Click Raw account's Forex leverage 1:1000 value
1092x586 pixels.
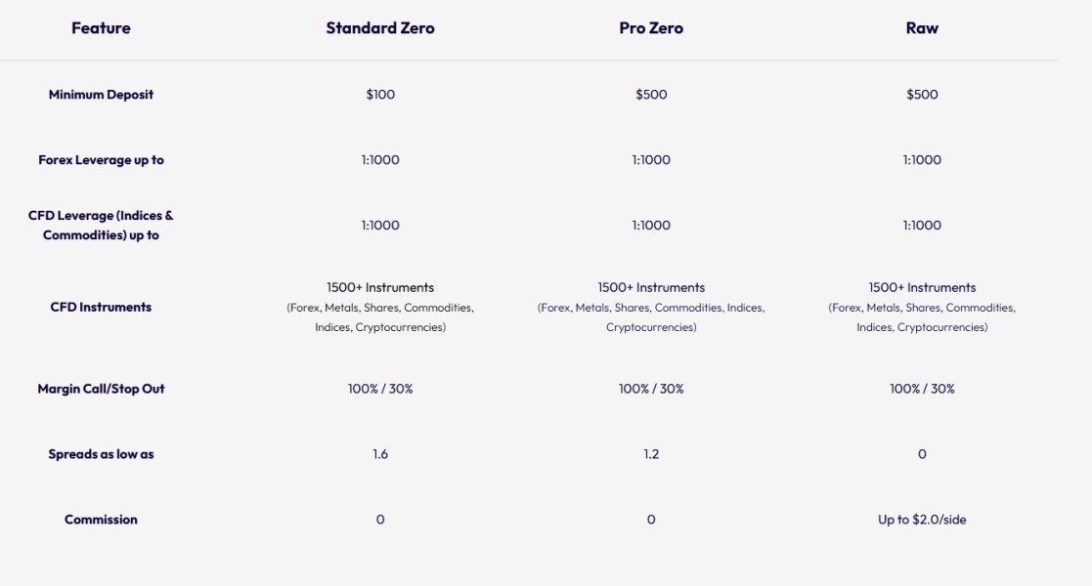922,160
